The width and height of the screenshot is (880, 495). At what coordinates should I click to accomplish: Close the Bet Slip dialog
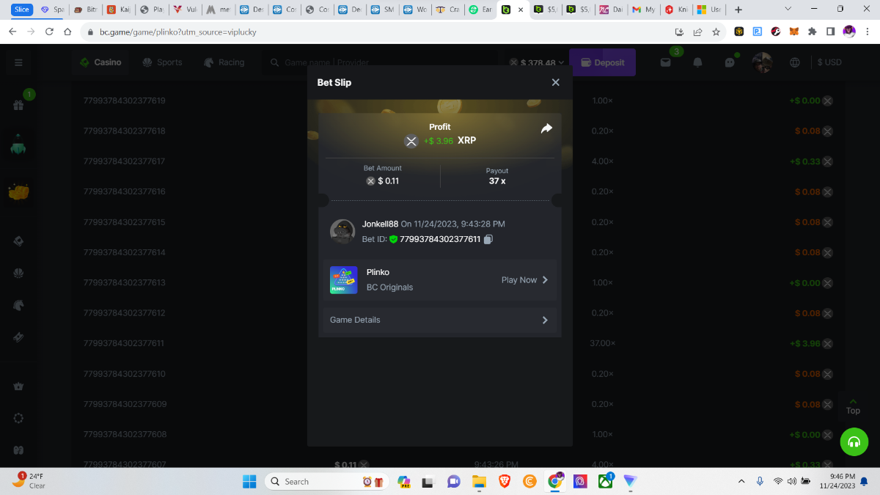point(555,82)
